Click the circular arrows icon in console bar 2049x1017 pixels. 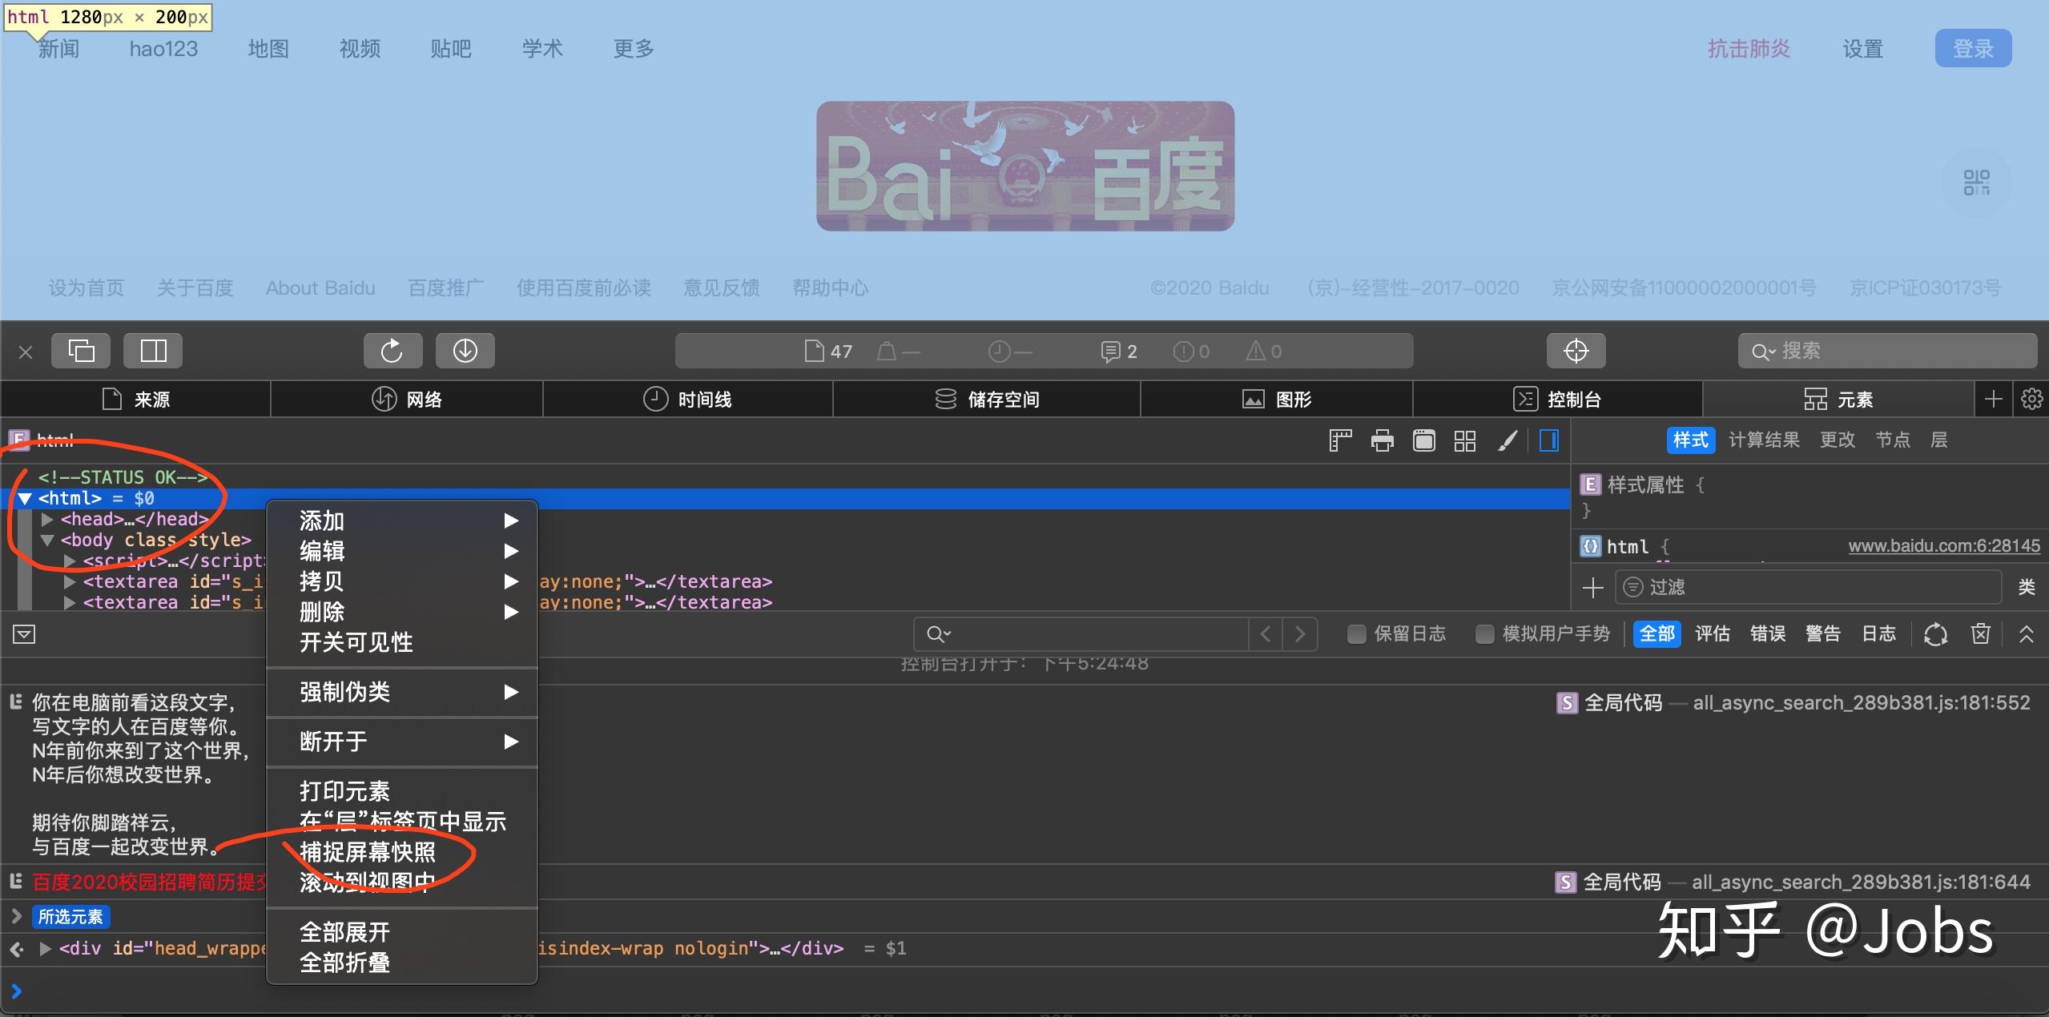(1935, 634)
